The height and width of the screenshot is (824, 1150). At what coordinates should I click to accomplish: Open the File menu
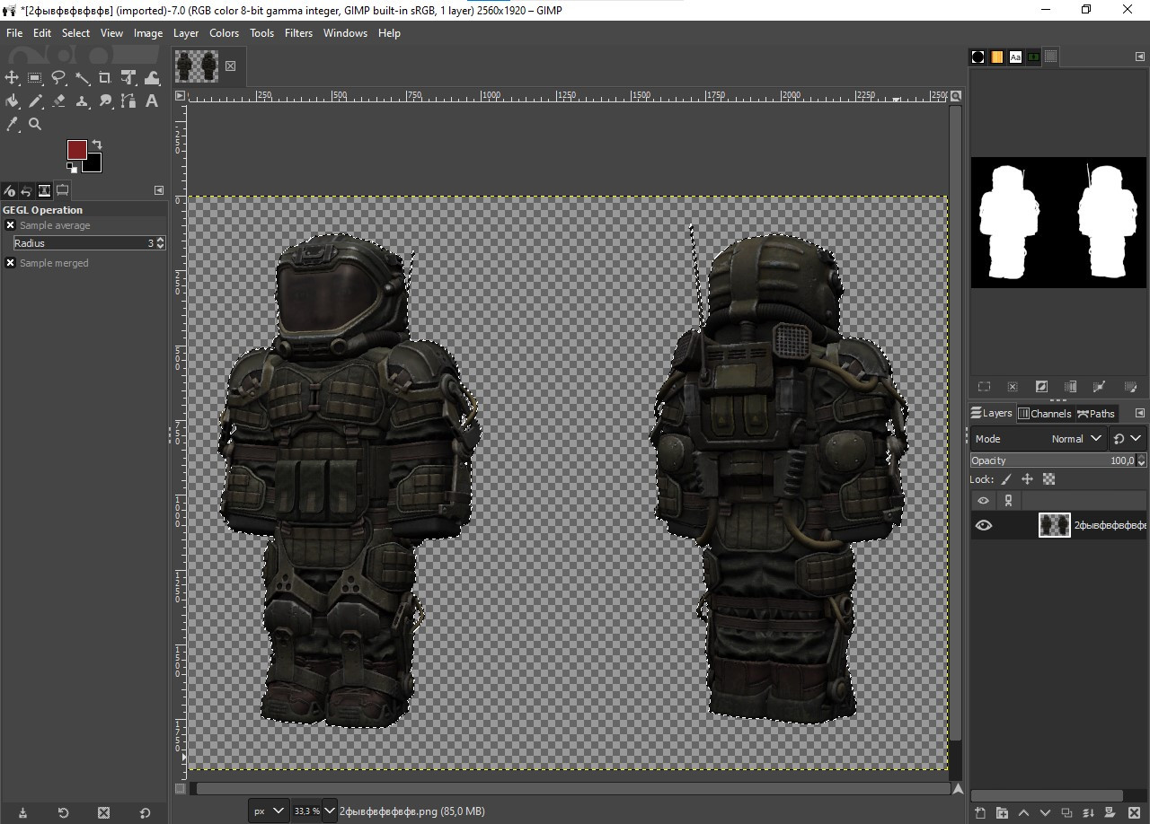[x=14, y=33]
